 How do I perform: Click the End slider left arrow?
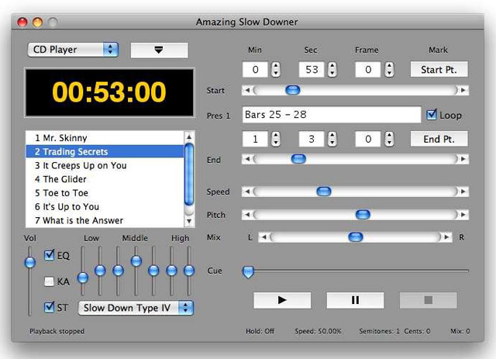(x=247, y=159)
